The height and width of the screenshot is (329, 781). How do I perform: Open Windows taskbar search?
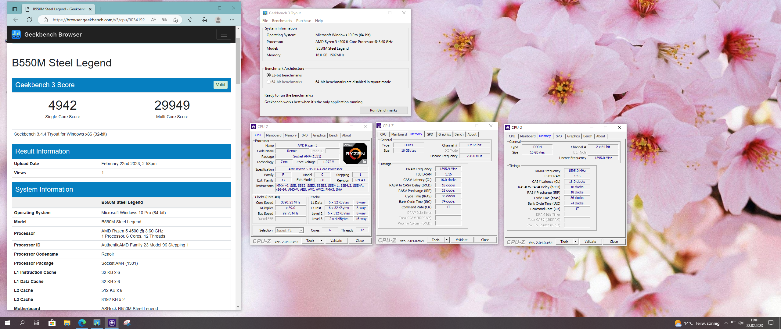[x=22, y=323]
